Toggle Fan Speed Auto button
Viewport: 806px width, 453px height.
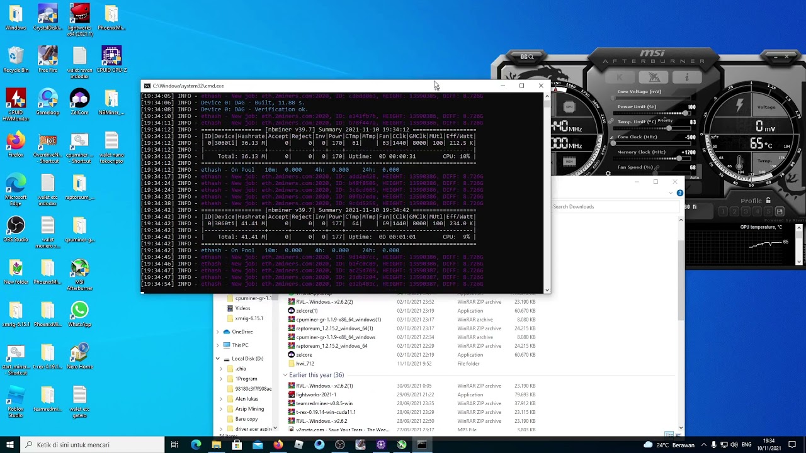click(695, 177)
